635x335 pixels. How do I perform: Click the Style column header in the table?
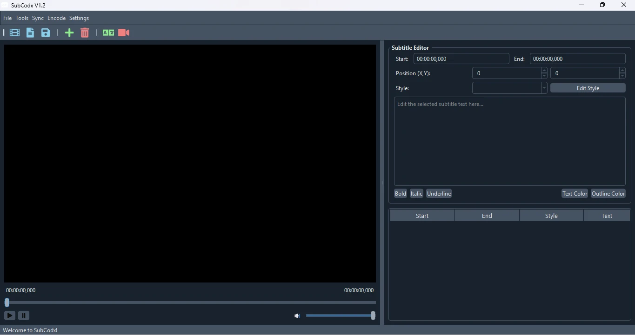pyautogui.click(x=551, y=216)
